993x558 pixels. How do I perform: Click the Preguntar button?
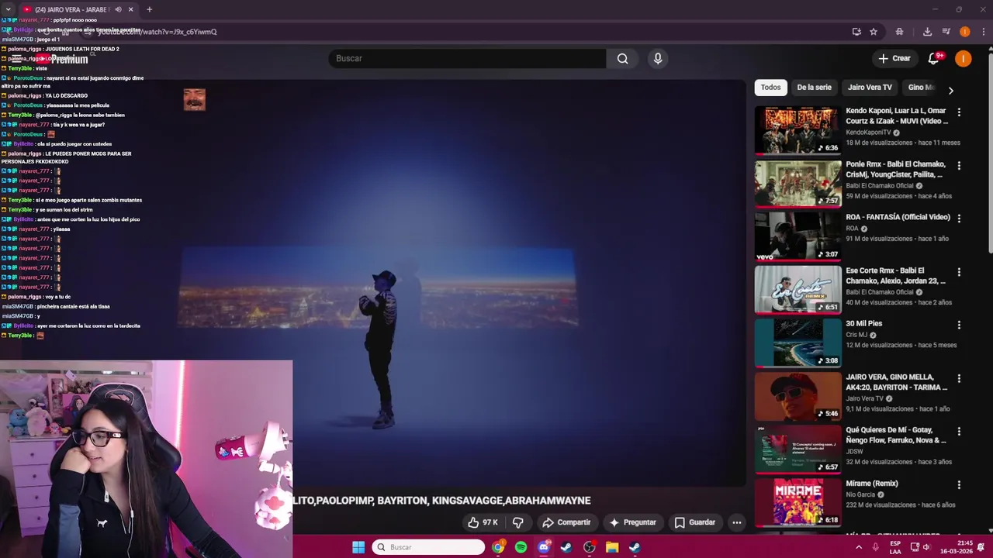point(633,522)
